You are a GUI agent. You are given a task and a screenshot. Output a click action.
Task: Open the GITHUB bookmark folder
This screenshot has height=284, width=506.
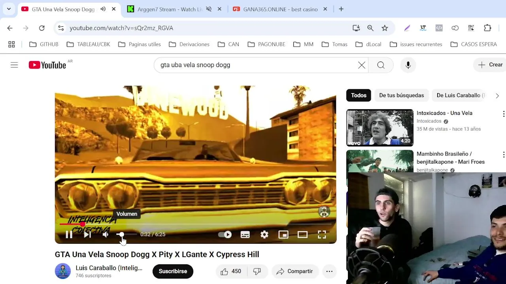pyautogui.click(x=44, y=44)
